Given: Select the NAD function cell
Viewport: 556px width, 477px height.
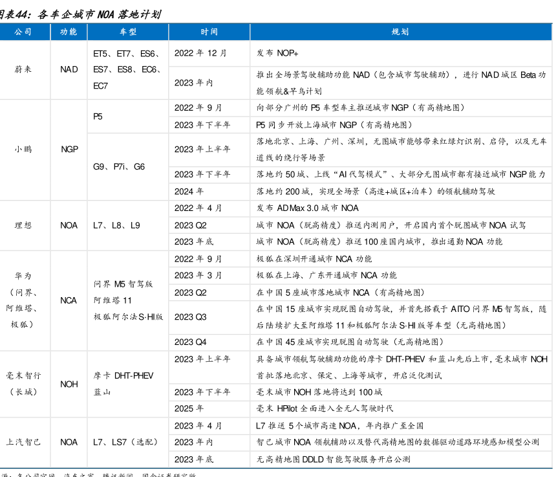Looking at the screenshot, I should pyautogui.click(x=69, y=69).
